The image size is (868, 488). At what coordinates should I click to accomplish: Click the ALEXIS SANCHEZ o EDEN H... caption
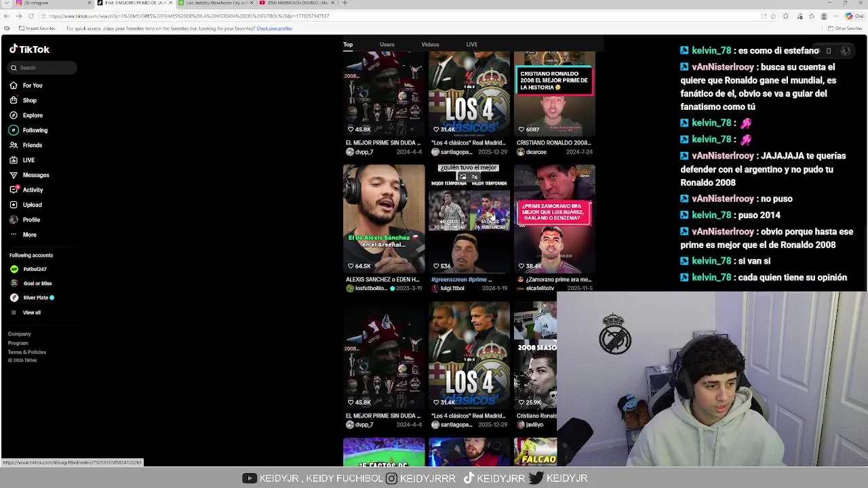[x=382, y=279]
